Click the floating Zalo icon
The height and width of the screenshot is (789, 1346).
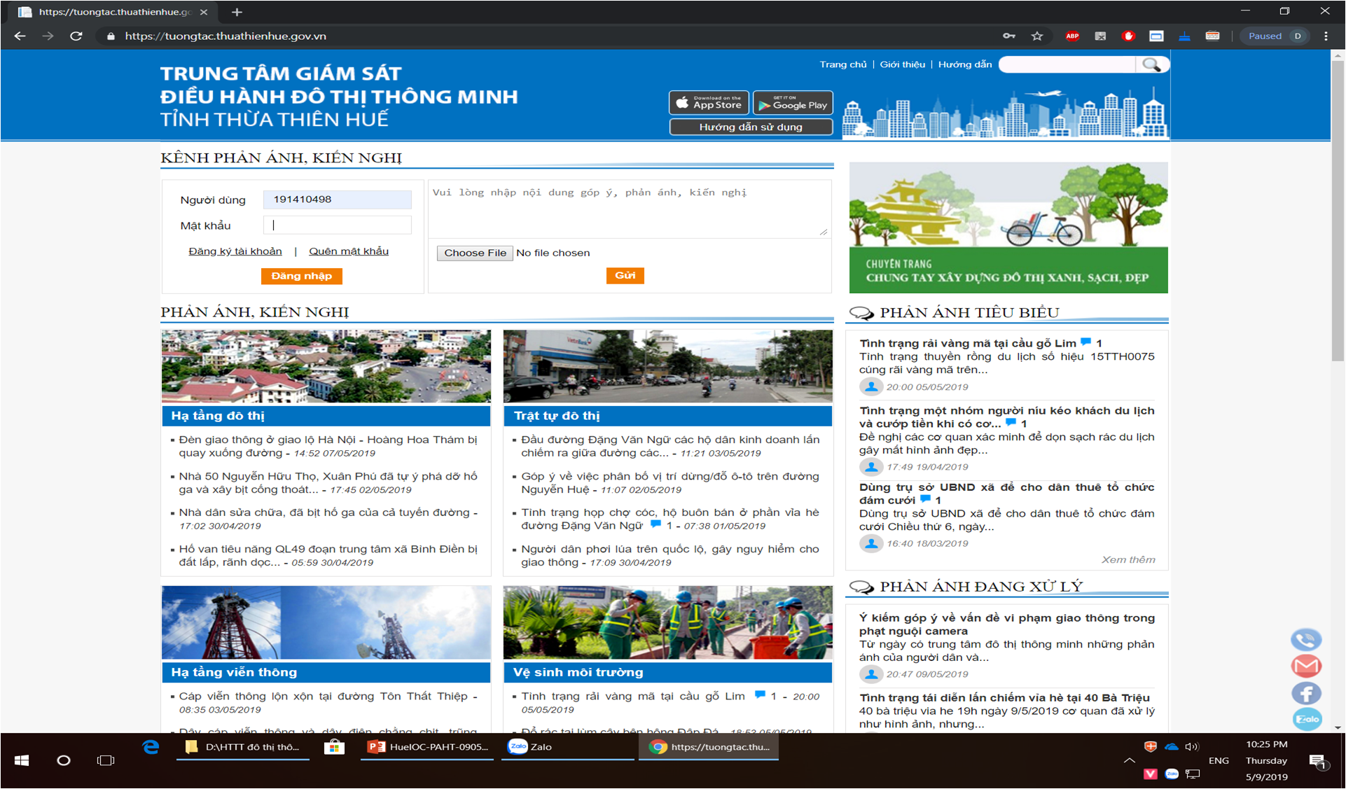click(x=1307, y=719)
